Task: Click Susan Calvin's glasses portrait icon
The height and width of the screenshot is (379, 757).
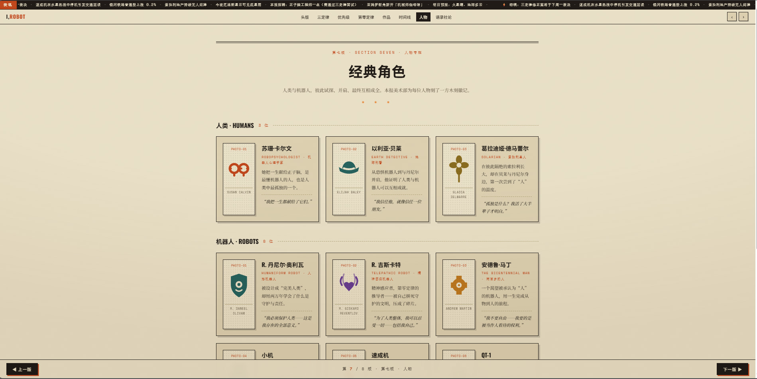Action: (x=239, y=169)
